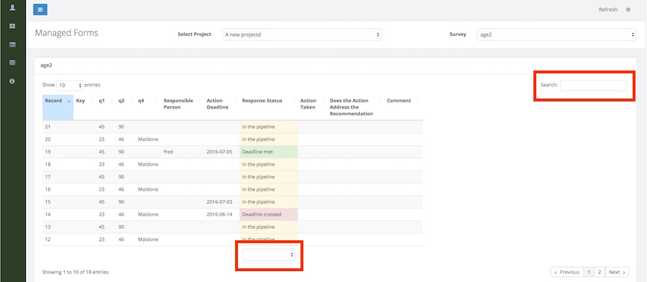Open the Select Project dropdown
Viewport: 647px width, 282px height.
tap(301, 35)
